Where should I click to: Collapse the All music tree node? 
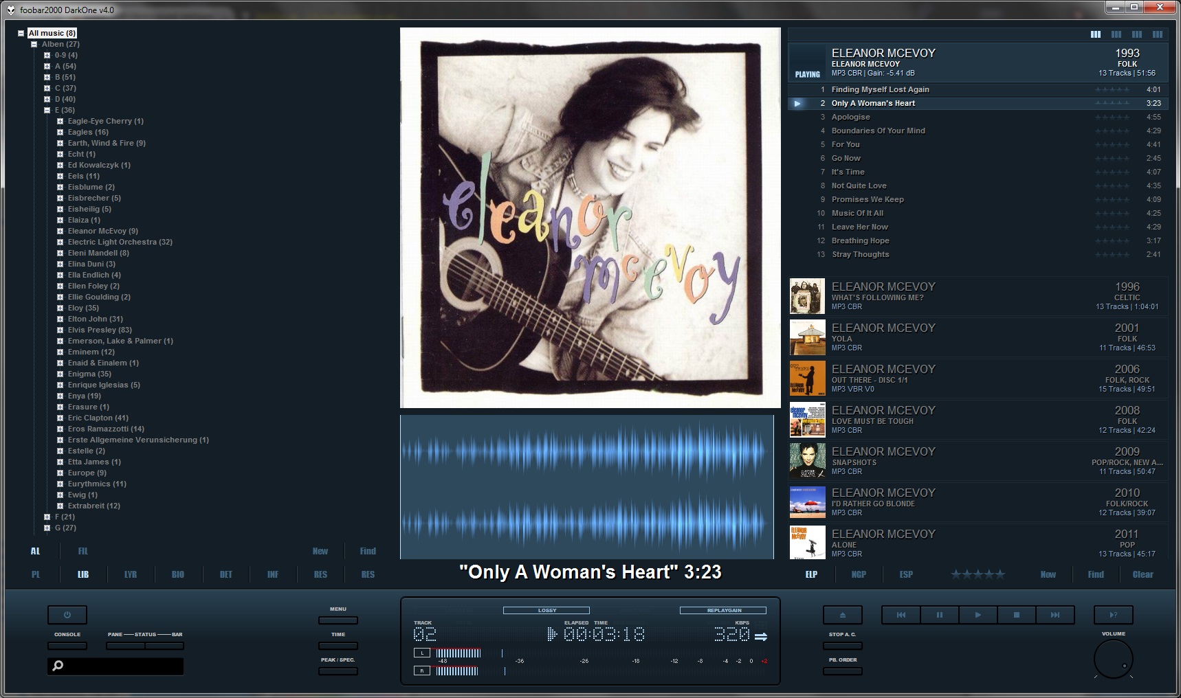[21, 33]
